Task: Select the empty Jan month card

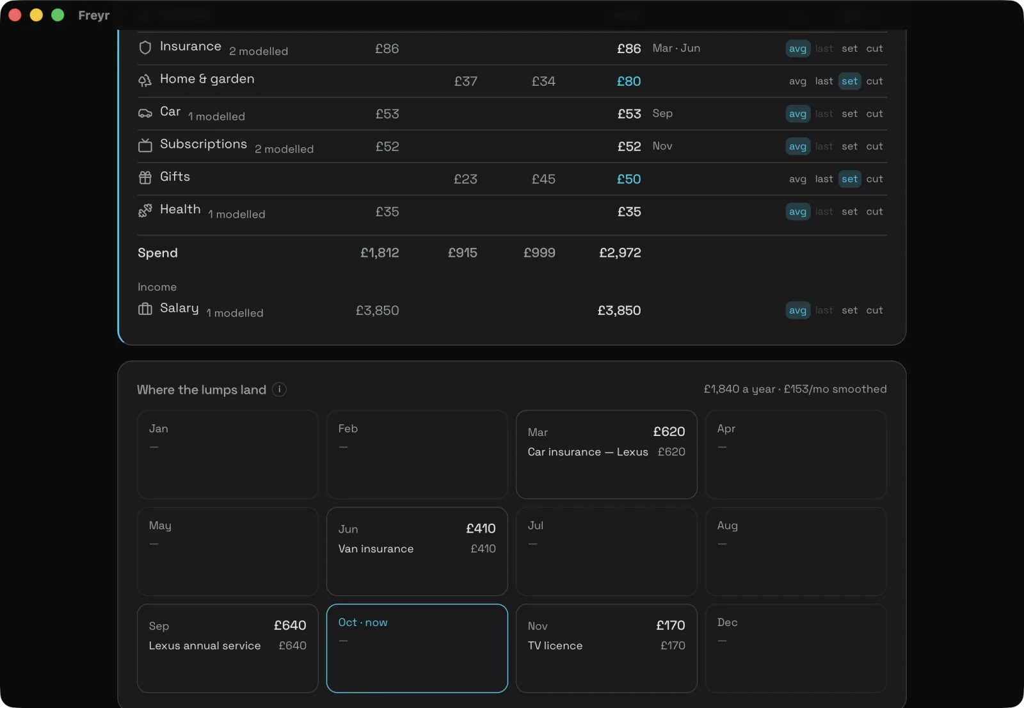Action: 227,455
